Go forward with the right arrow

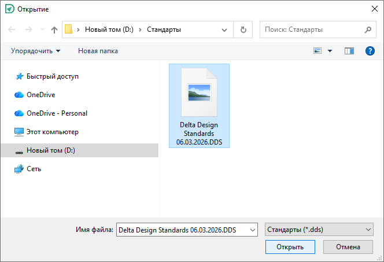coord(29,29)
